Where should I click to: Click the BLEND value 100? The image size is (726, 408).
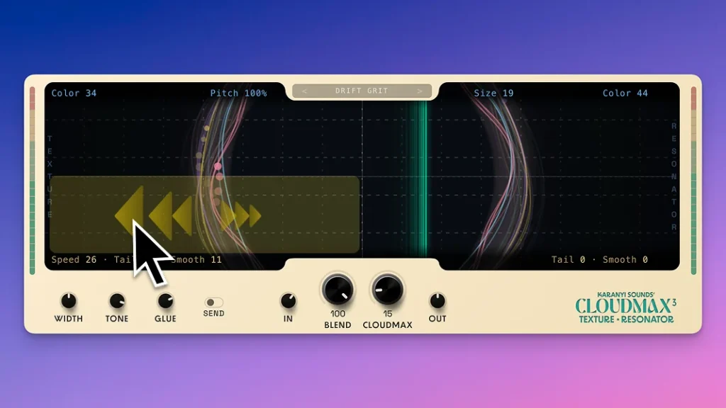337,314
